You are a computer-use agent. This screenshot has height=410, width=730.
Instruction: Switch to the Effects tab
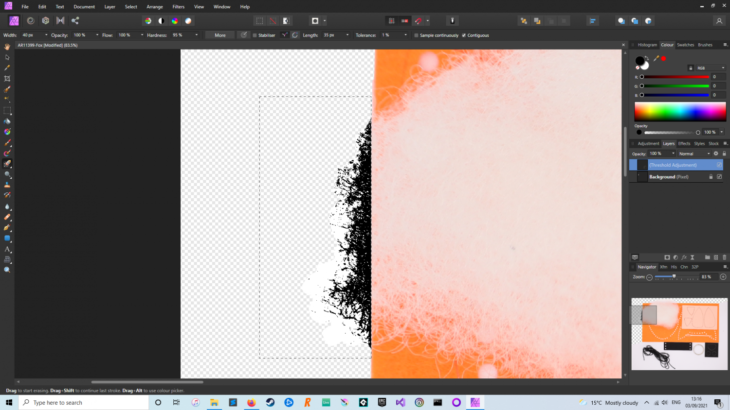(x=684, y=143)
